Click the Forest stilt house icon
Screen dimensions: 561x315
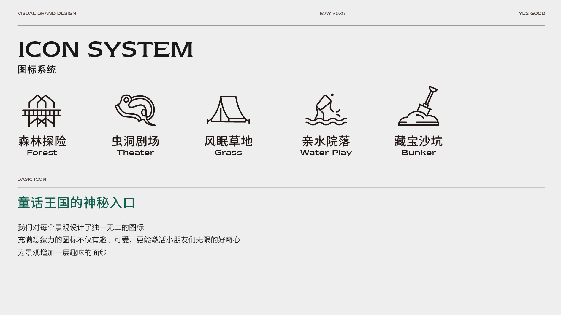42,111
